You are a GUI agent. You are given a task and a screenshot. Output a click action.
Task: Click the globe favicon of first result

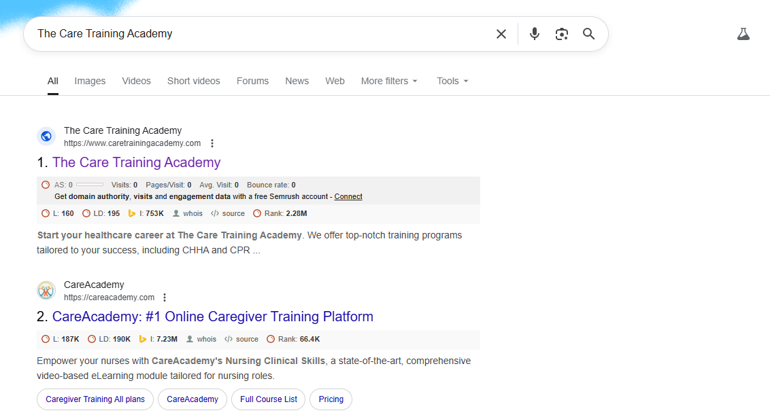(46, 137)
